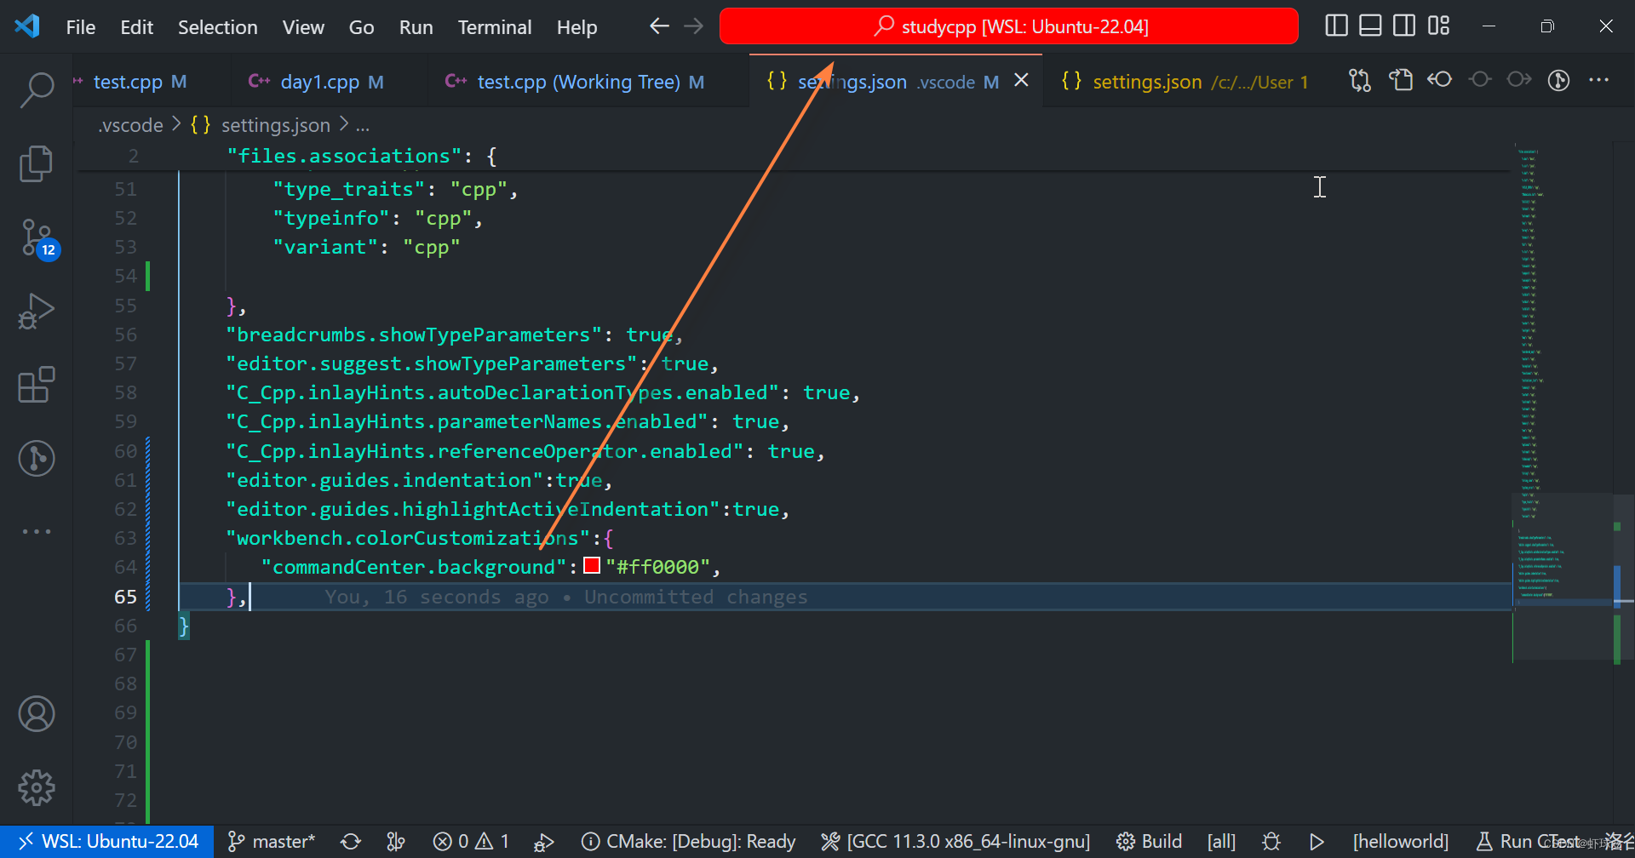Open next commit navigation icon
Image resolution: width=1635 pixels, height=858 pixels.
1519,80
